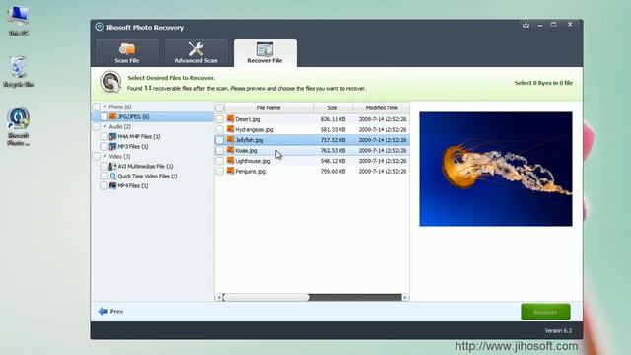
Task: Select the This PC desktop icon
Action: point(18,20)
